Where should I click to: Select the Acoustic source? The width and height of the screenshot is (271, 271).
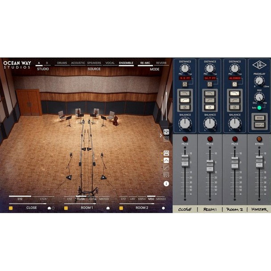point(78,63)
